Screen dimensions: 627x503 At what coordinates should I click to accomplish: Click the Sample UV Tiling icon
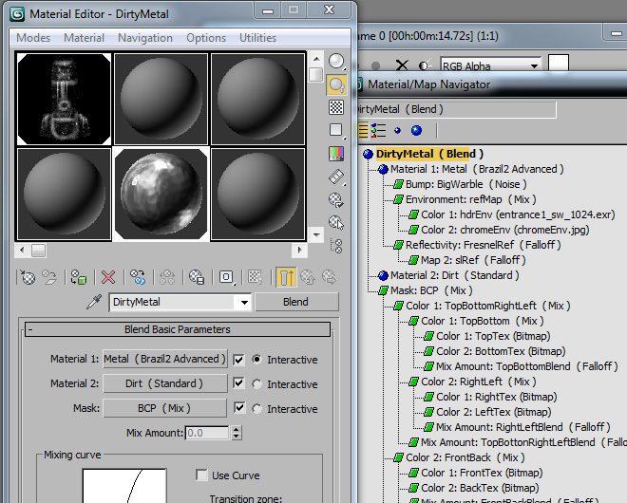pos(336,130)
